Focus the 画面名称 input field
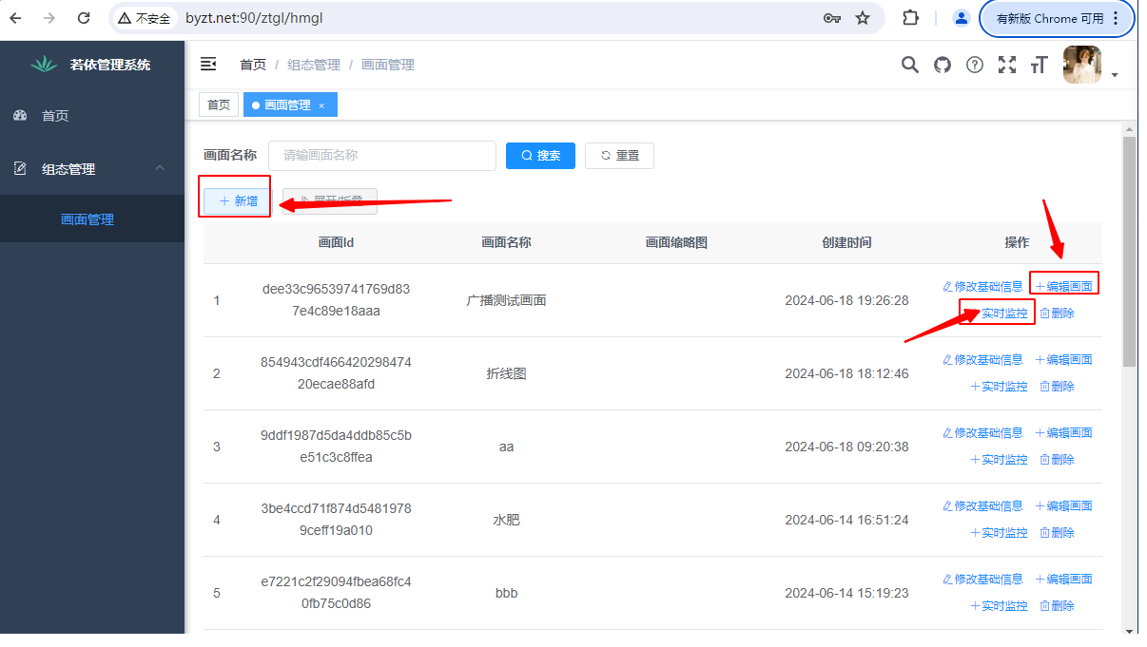The image size is (1147, 647). coord(381,156)
